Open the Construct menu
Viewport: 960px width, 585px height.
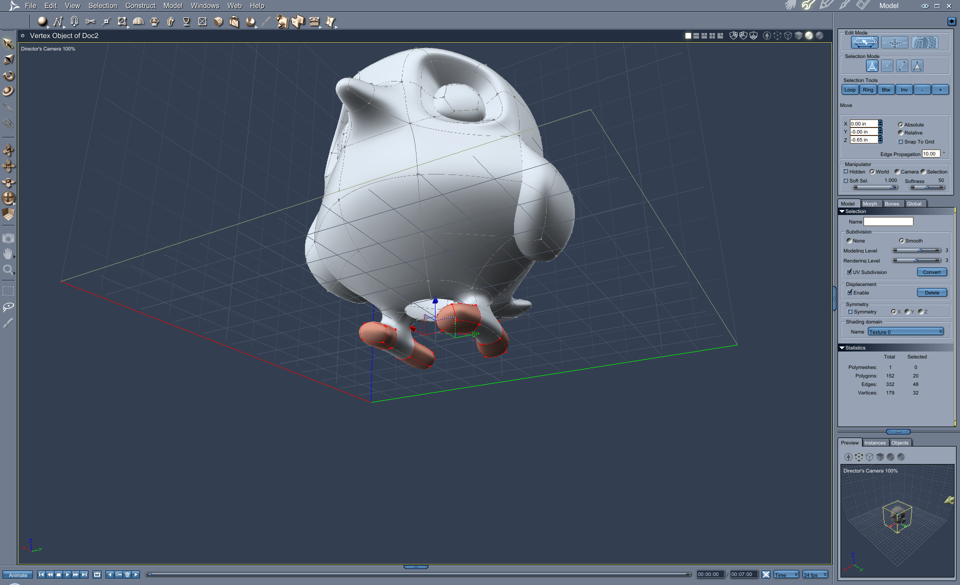[140, 5]
